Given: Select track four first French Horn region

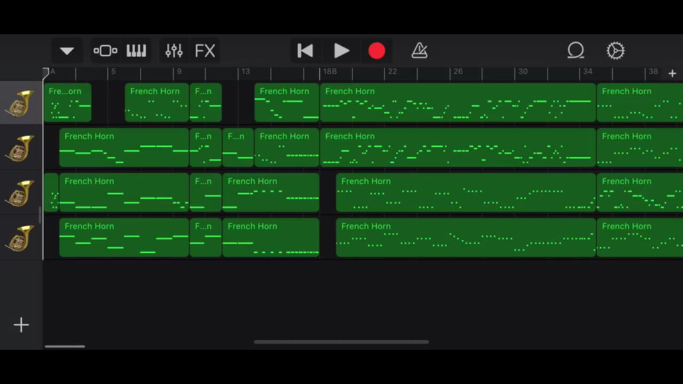Looking at the screenshot, I should (x=124, y=238).
